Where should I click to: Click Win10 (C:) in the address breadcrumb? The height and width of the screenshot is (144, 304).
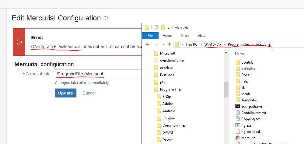(212, 44)
